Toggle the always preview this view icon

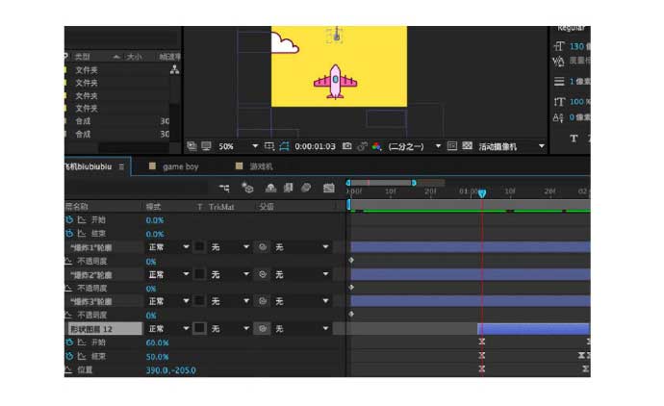tap(192, 146)
